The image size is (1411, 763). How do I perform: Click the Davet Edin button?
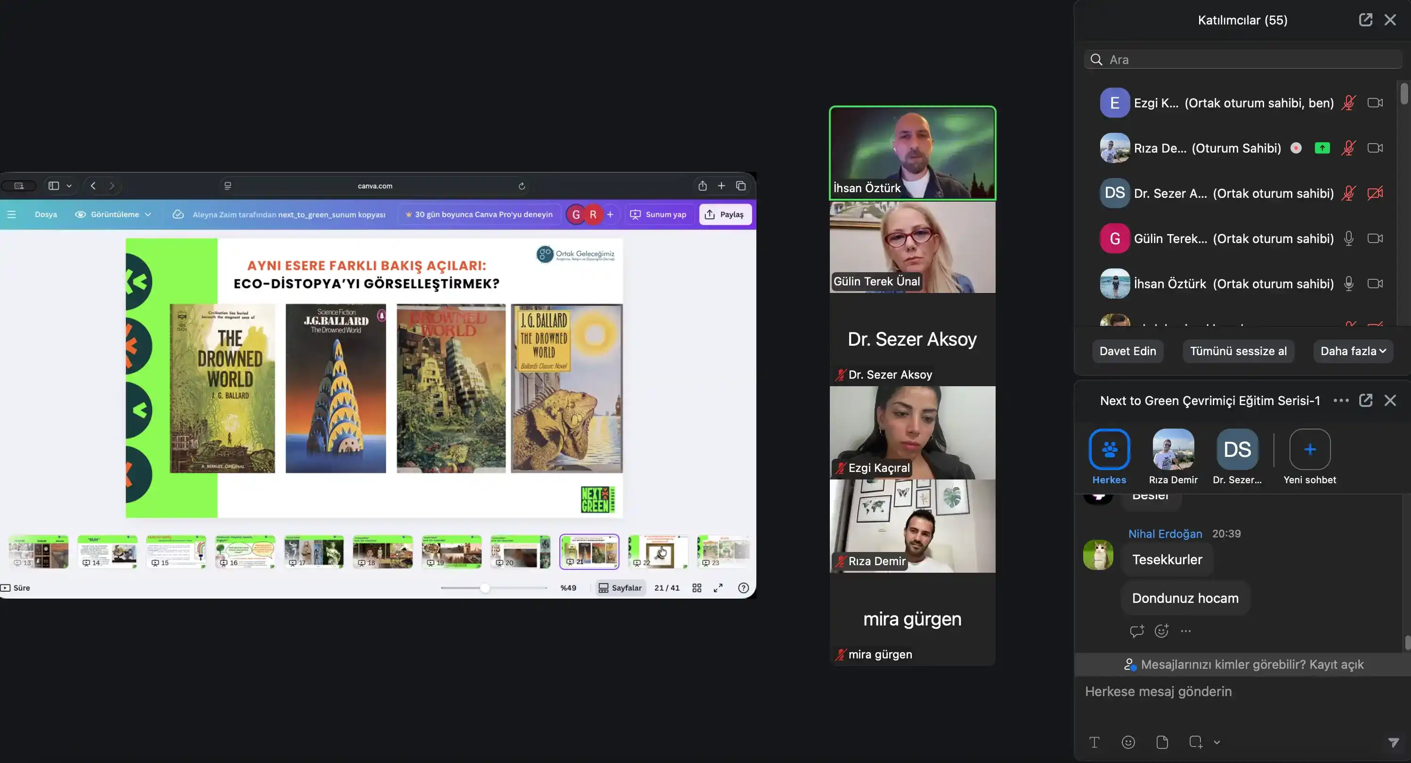coord(1127,351)
